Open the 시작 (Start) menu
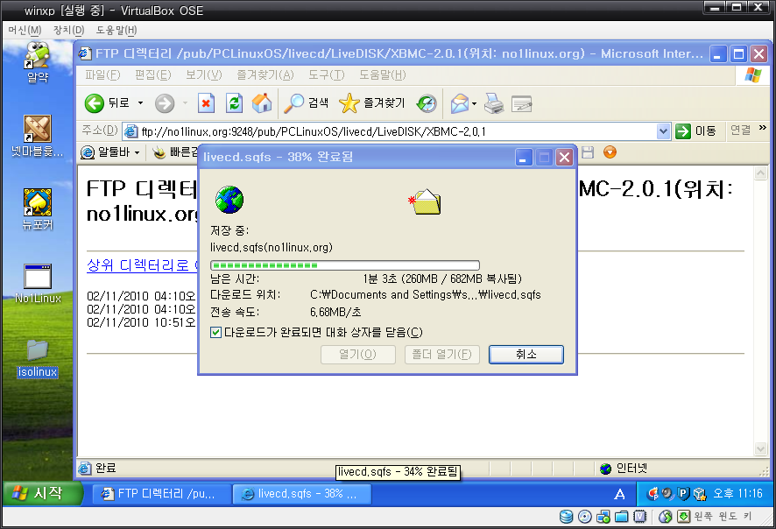Viewport: 776px width, 529px height. [43, 493]
